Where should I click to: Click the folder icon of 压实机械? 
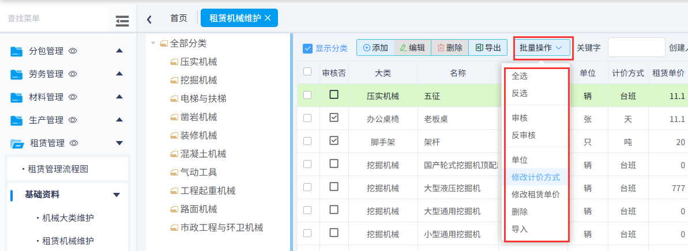click(174, 62)
